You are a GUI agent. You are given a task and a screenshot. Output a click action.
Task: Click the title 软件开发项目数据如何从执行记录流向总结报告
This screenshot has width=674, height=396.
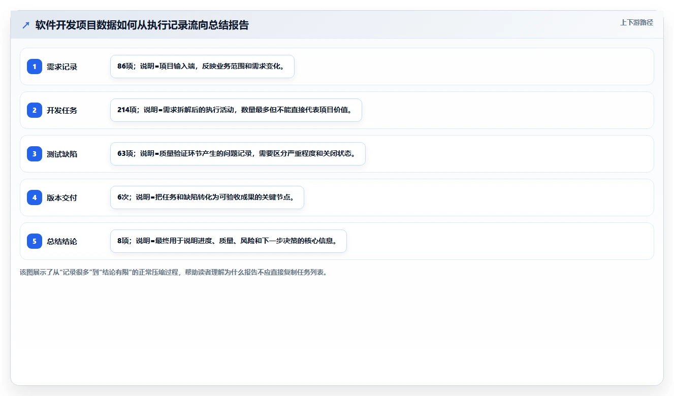pos(142,25)
